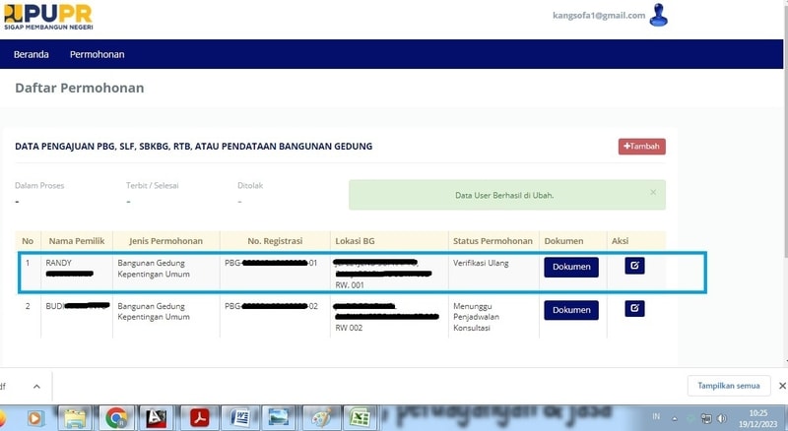
Task: Open Windows Explorer folder in taskbar
Action: point(75,417)
